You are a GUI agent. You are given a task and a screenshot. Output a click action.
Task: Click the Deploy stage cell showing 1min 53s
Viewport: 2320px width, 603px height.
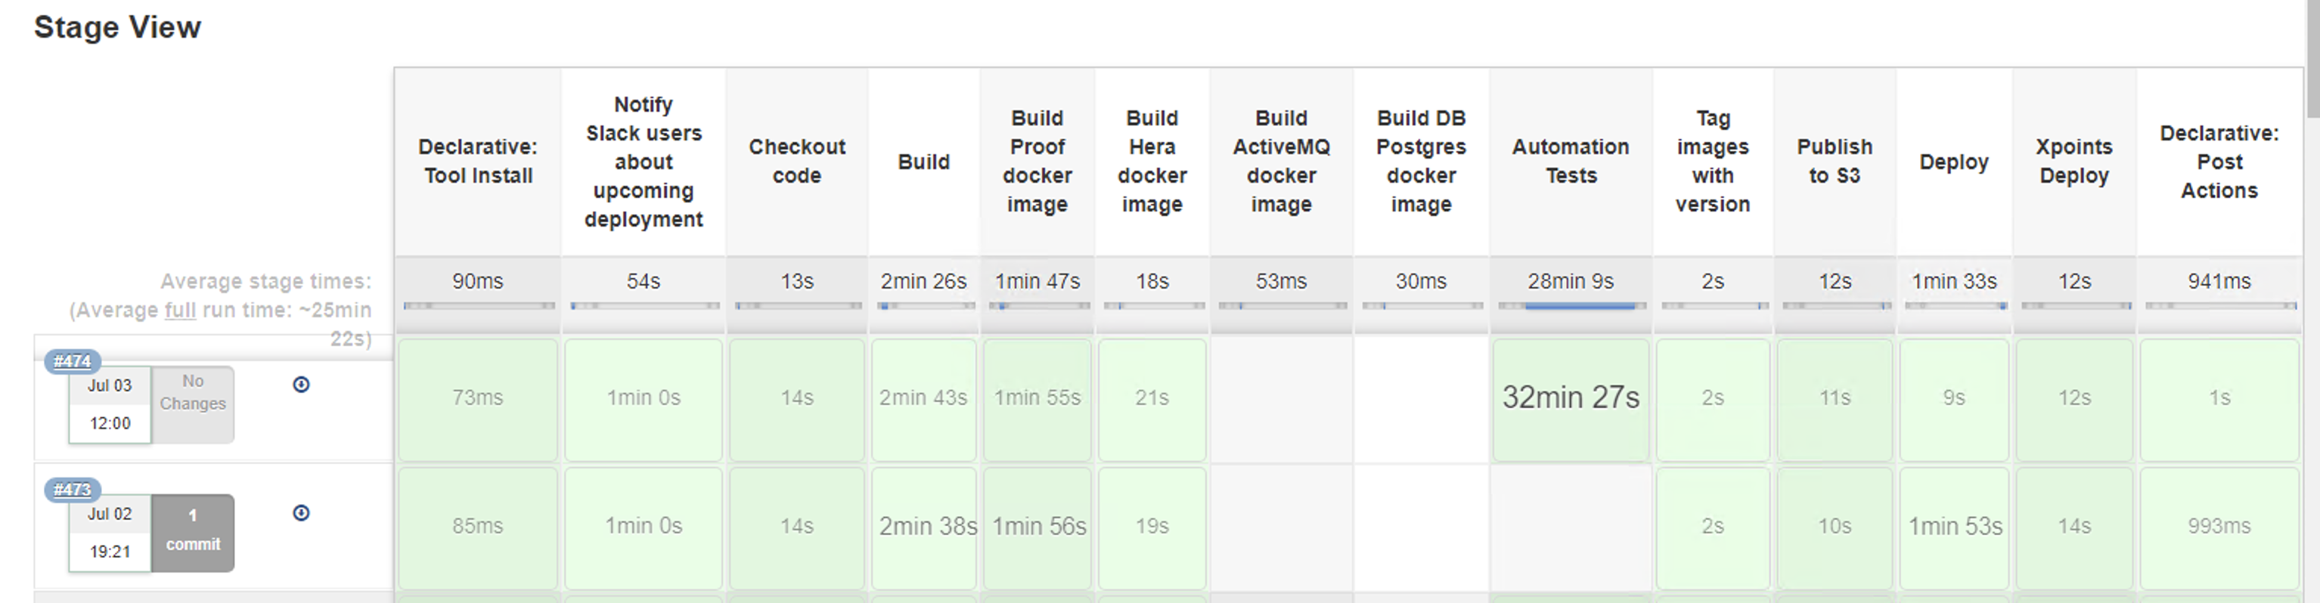(x=1954, y=527)
